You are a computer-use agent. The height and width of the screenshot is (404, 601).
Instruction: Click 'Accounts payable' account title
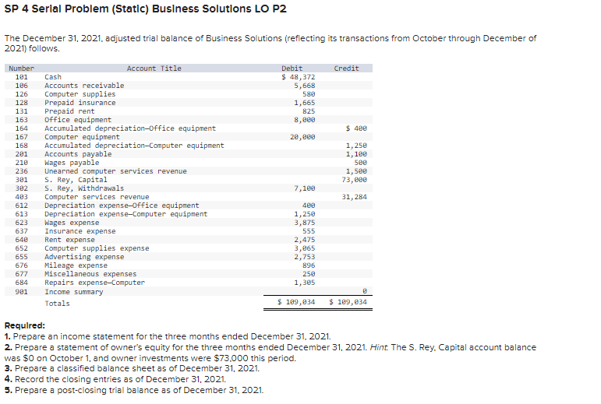coord(78,154)
